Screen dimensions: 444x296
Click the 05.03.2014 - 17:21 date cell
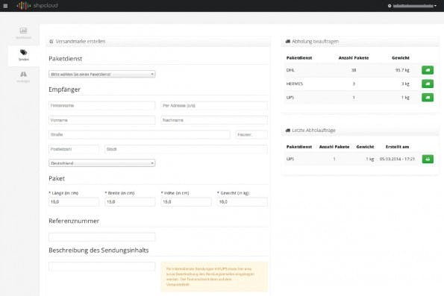click(397, 159)
